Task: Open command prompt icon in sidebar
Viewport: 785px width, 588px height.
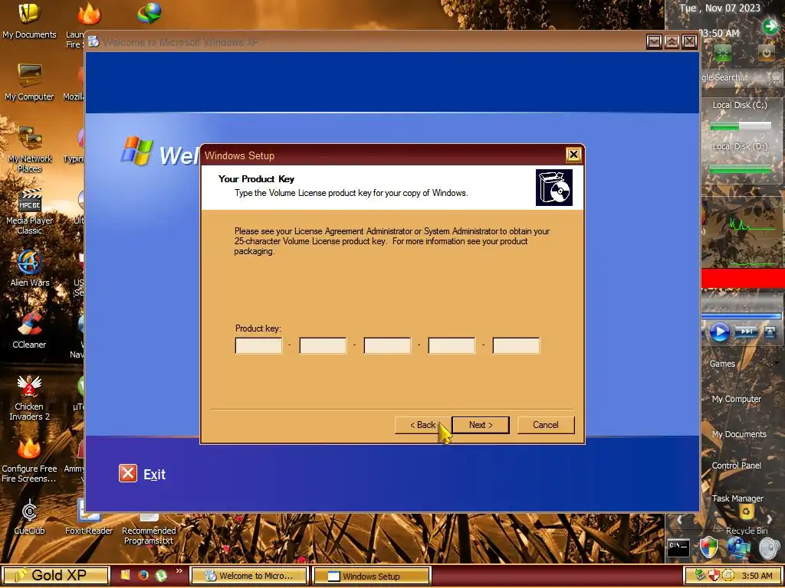Action: pyautogui.click(x=679, y=547)
